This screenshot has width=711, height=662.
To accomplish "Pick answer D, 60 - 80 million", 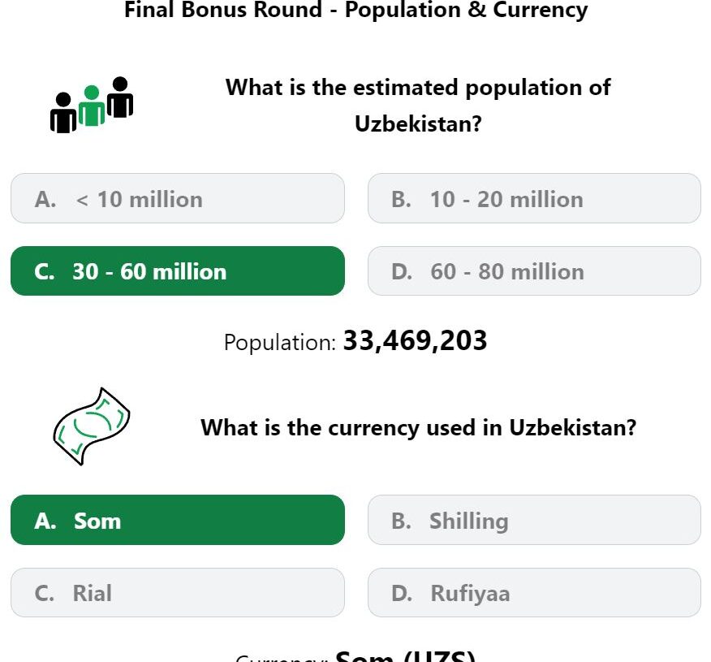I will pos(534,270).
